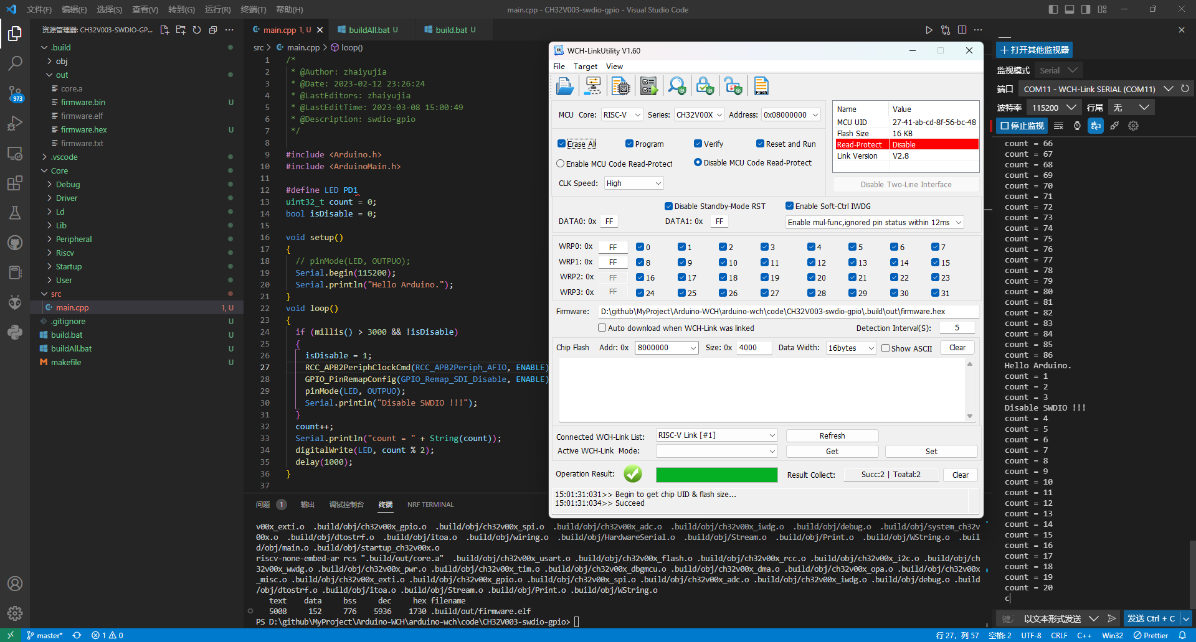
Task: Click the green operation result progress bar
Action: pos(716,475)
